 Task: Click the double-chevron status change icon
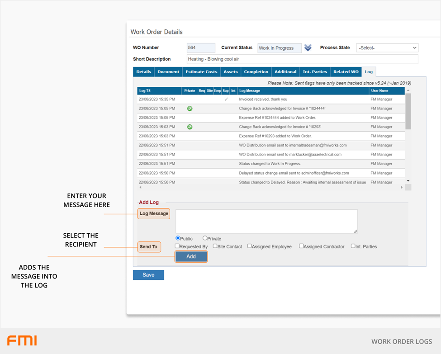point(308,48)
